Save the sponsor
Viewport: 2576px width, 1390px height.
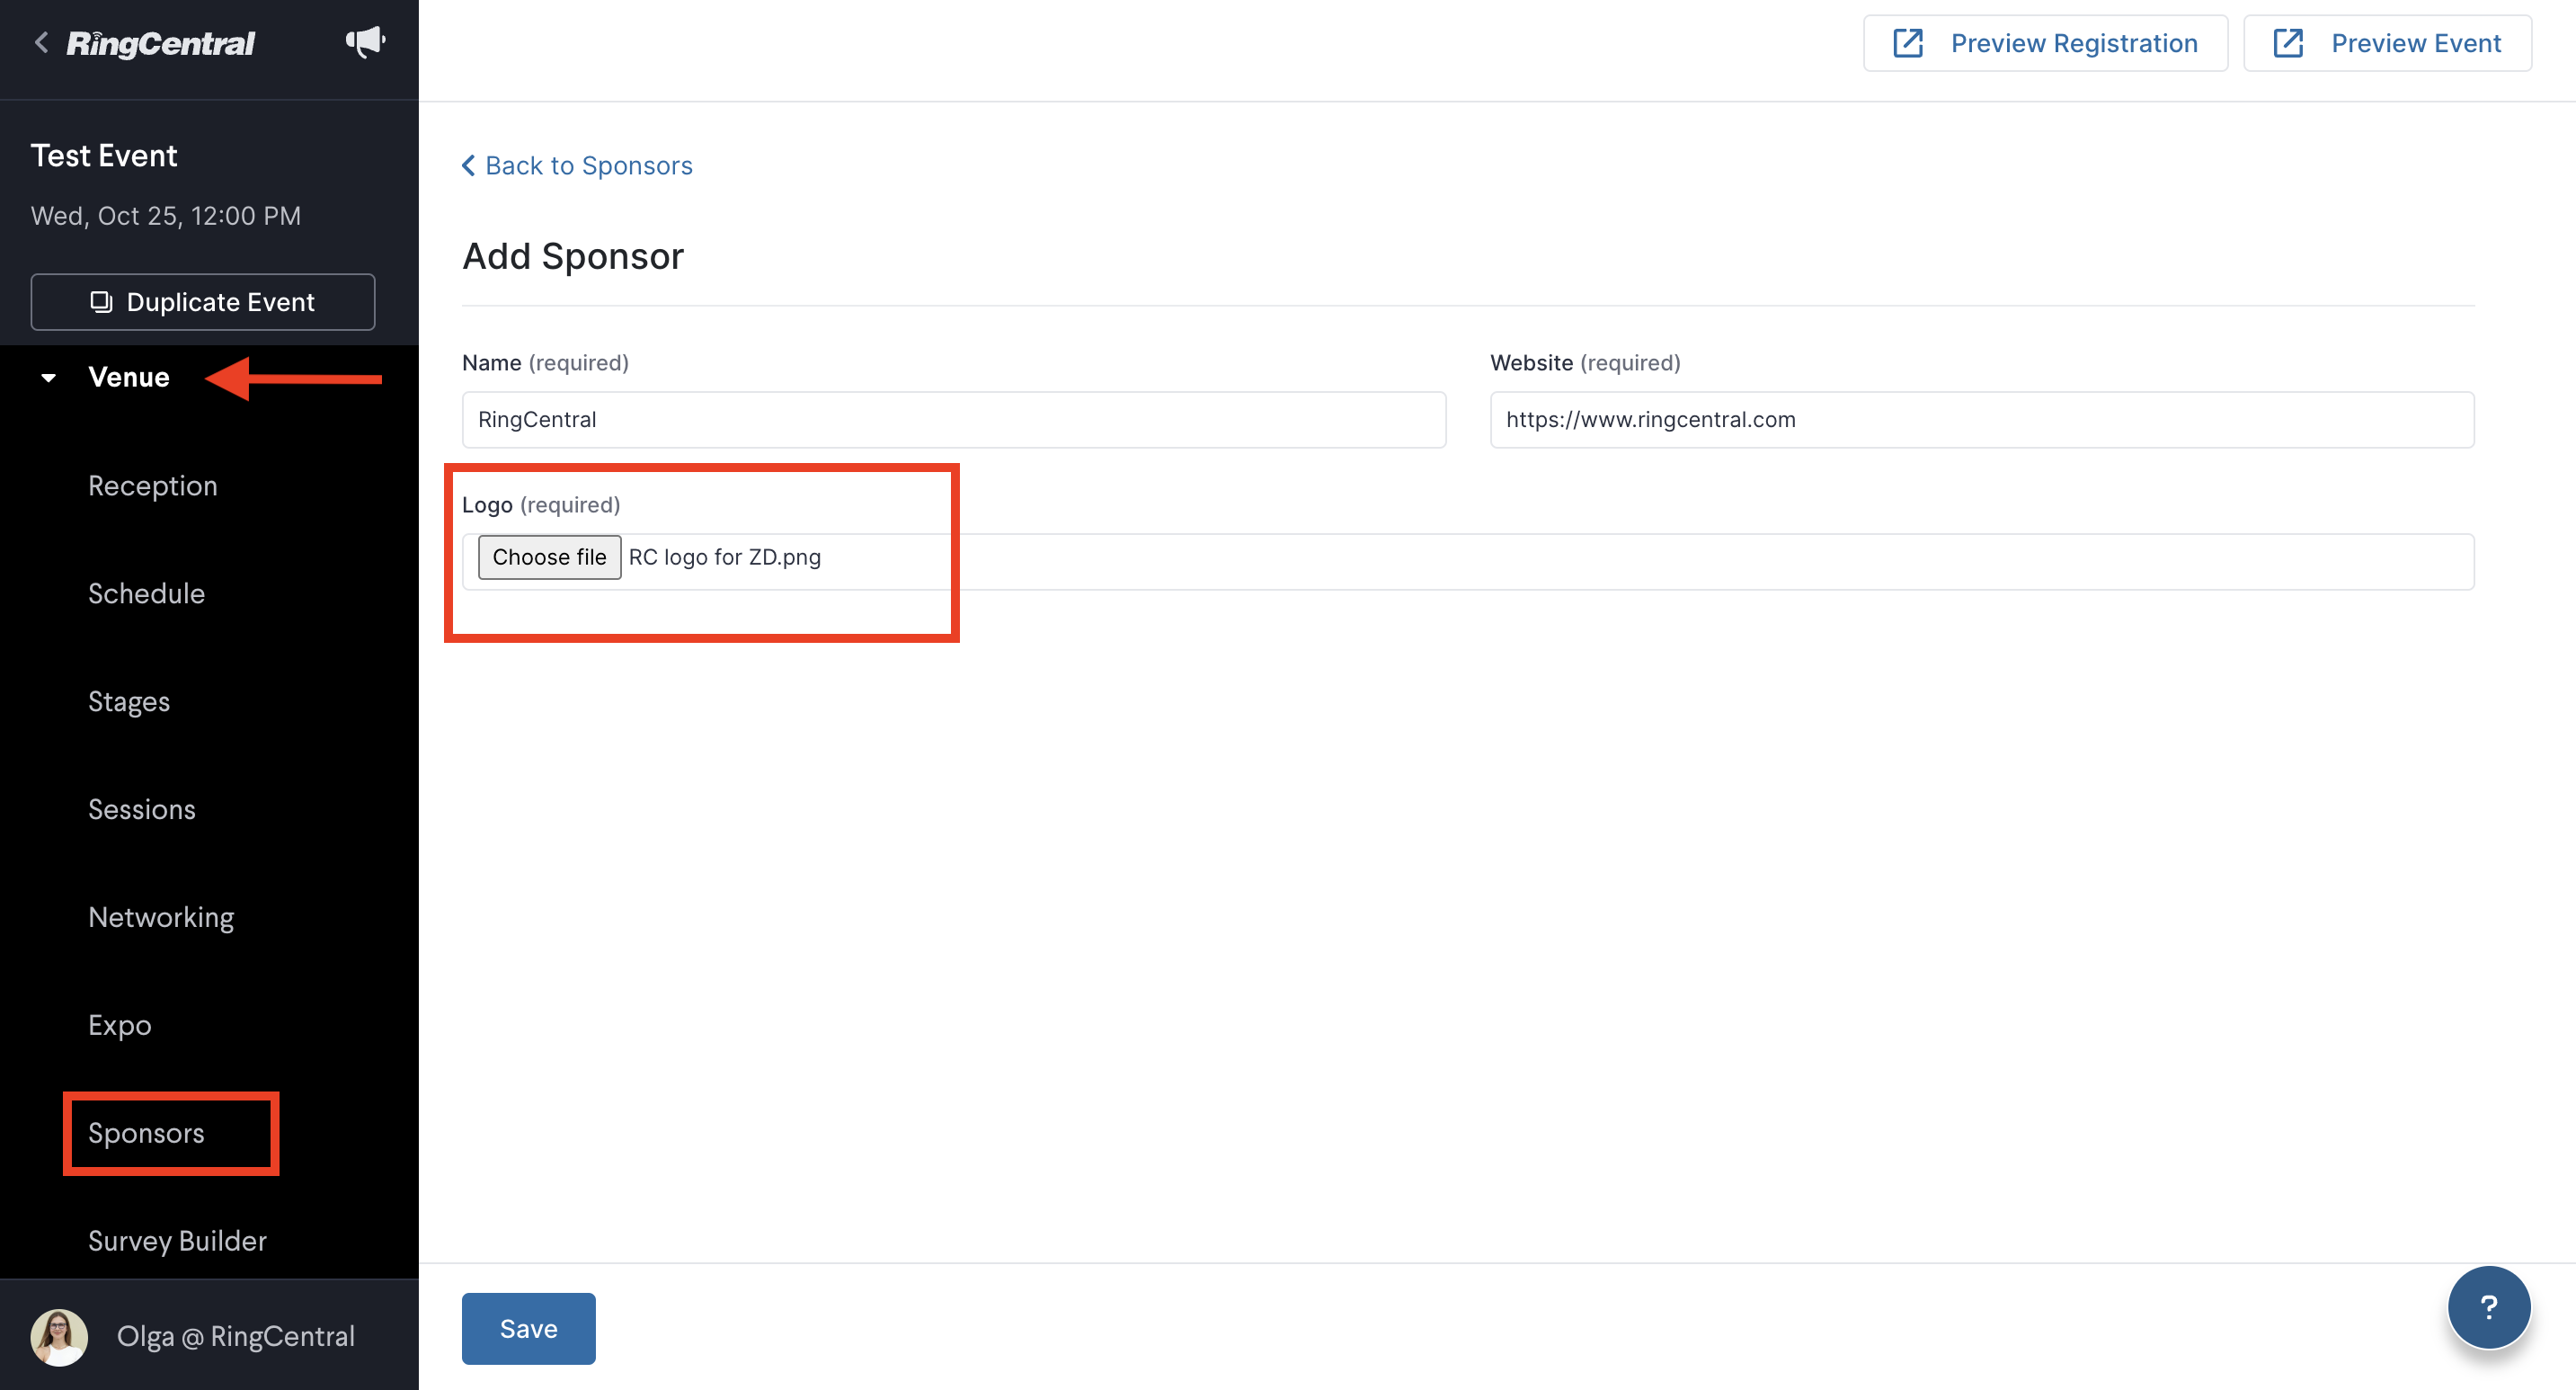pyautogui.click(x=528, y=1328)
